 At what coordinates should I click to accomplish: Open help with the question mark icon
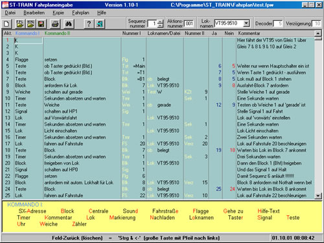(89, 23)
